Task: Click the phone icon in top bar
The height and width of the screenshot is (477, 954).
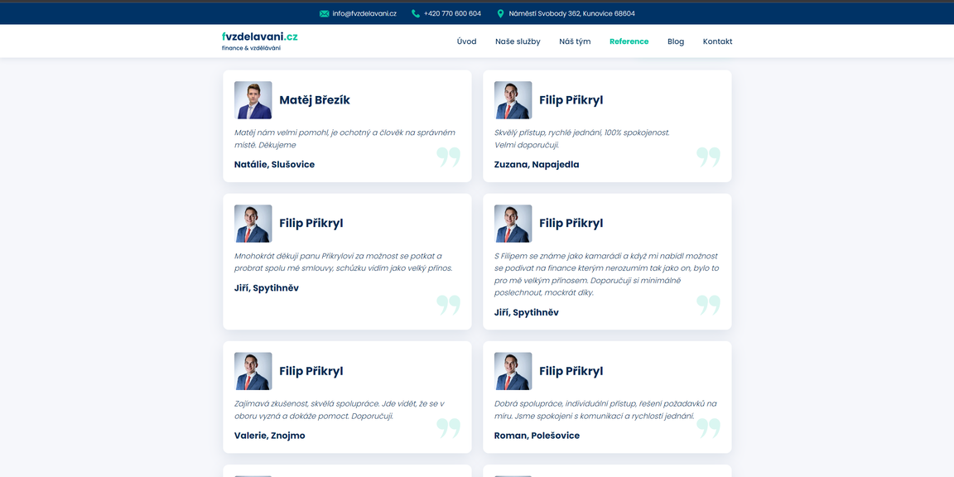Action: [416, 14]
